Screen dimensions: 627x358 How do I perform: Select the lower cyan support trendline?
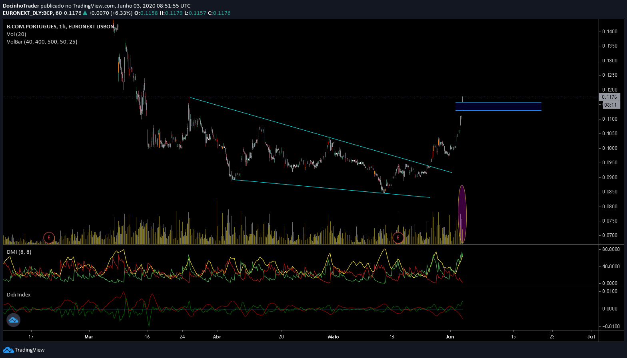332,189
